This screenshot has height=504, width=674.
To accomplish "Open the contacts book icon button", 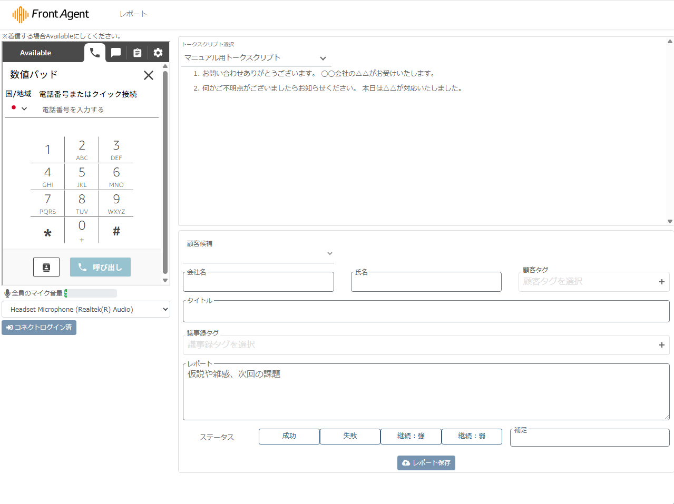I will point(46,267).
